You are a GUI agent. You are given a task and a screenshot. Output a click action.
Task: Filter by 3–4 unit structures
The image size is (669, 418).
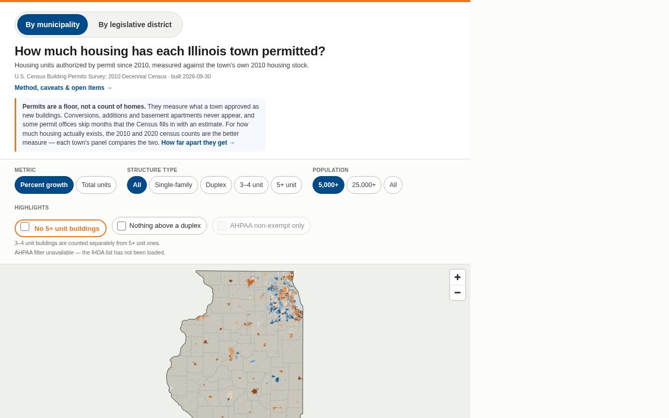pyautogui.click(x=251, y=185)
